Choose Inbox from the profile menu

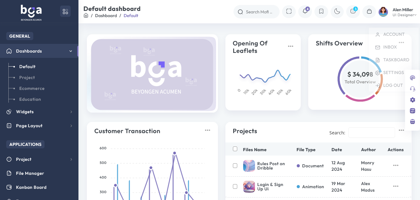(390, 47)
